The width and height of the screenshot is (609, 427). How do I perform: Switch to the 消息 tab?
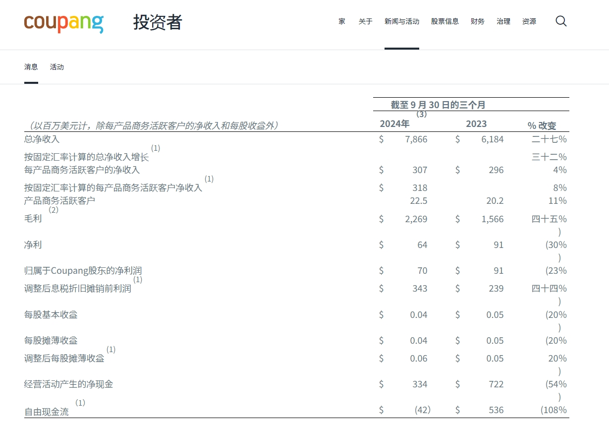click(x=31, y=67)
